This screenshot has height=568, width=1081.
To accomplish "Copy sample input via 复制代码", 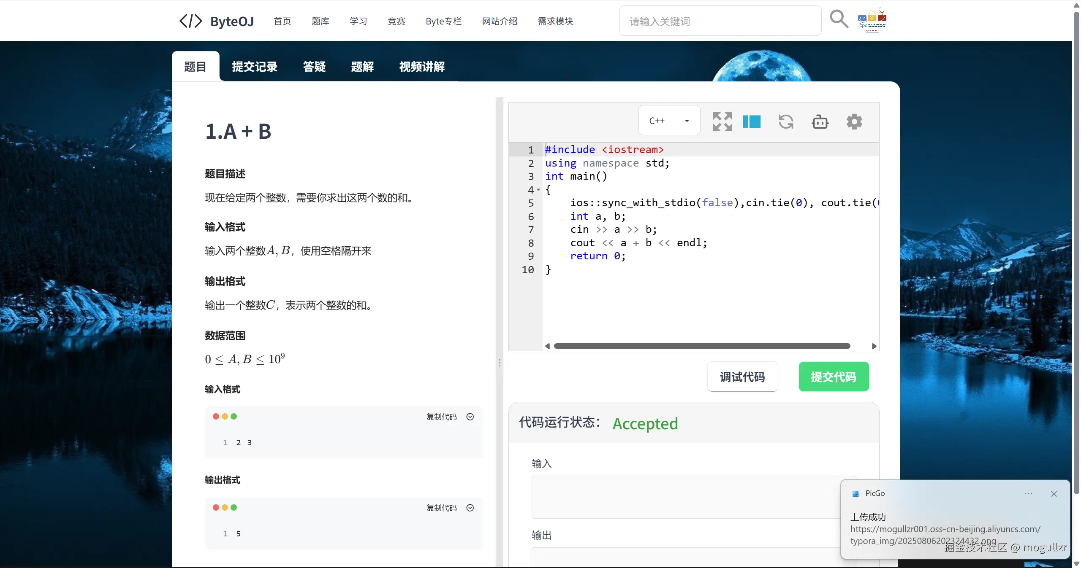I will point(441,417).
